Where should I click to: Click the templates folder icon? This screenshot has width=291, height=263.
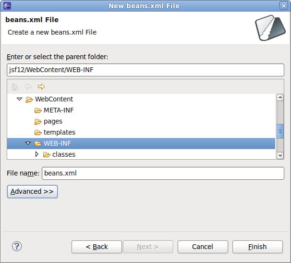click(38, 133)
